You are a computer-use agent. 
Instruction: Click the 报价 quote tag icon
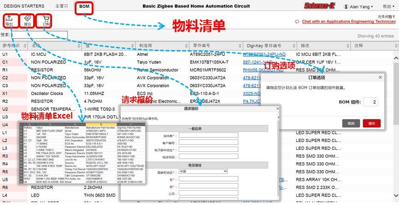28,18
